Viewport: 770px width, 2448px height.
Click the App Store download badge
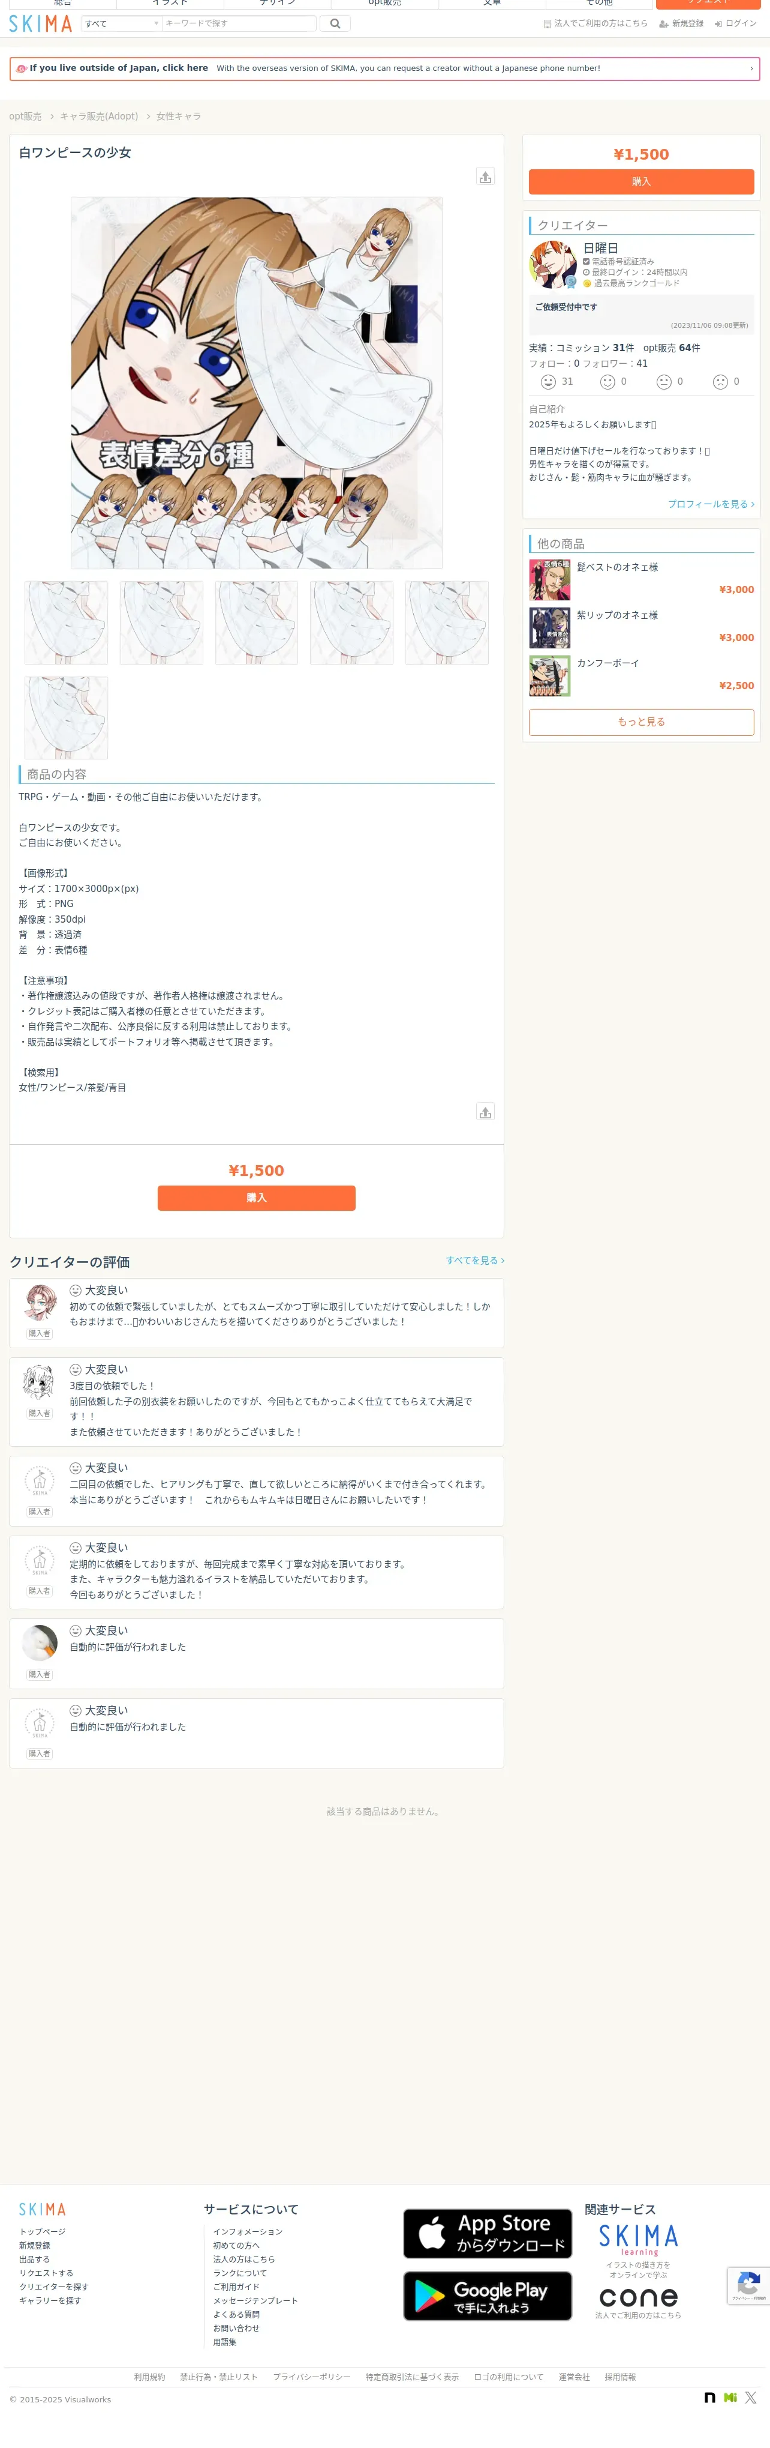[x=487, y=2233]
